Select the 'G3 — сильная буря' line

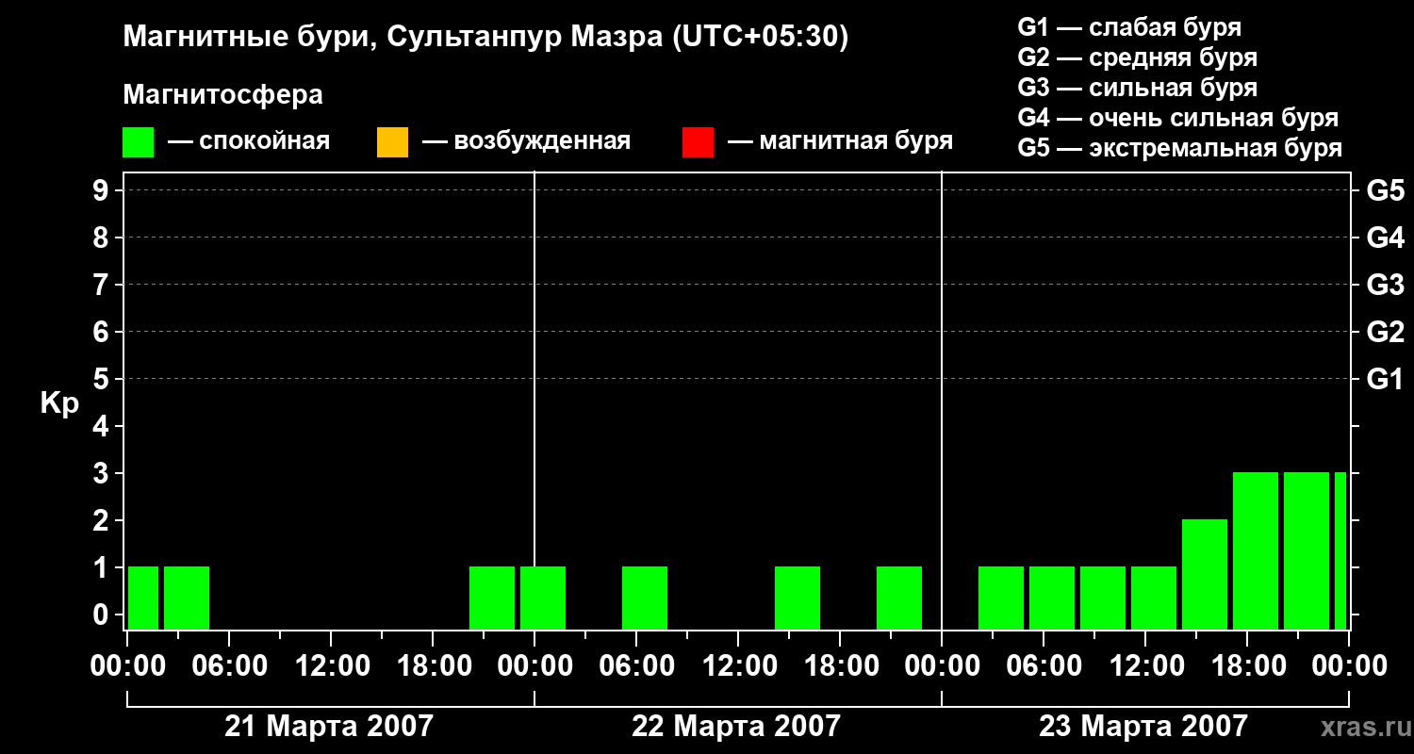(1138, 88)
